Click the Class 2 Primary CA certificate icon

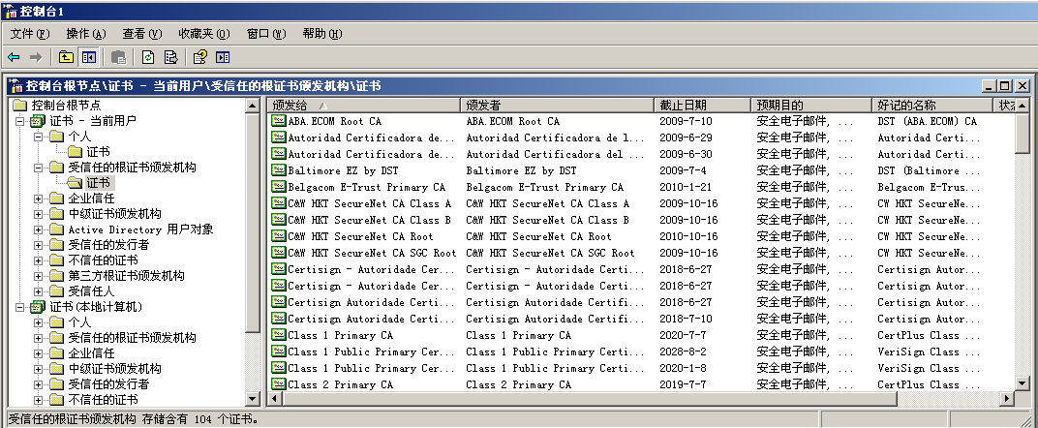[x=278, y=384]
